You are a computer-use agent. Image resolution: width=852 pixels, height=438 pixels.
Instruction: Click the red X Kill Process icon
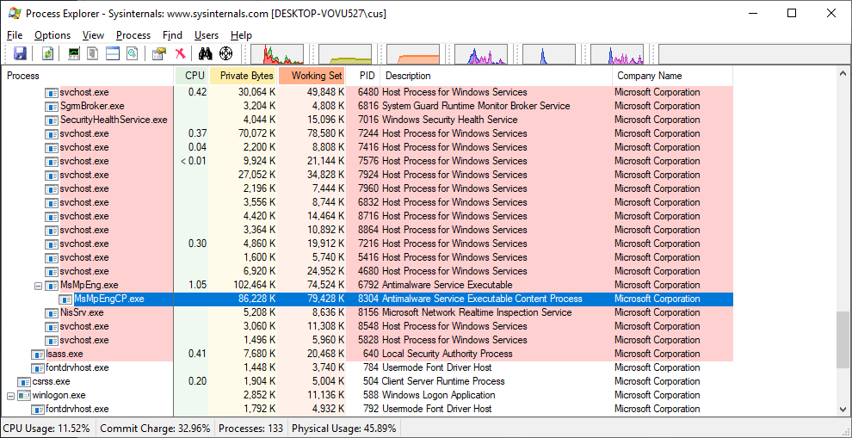coord(180,53)
